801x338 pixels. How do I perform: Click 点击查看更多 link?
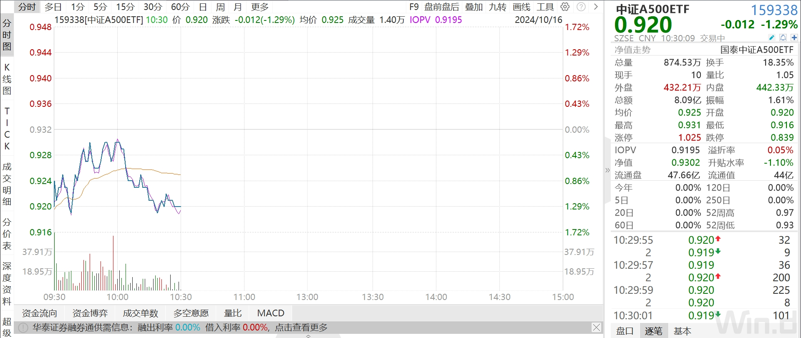click(301, 328)
